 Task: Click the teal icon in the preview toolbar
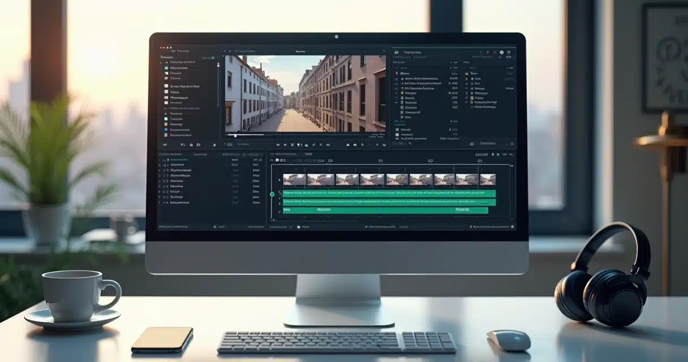coord(306,145)
